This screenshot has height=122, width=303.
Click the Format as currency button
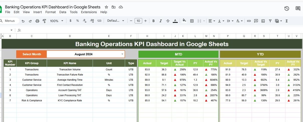coord(70,21)
